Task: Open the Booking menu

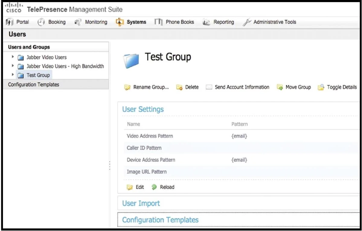Action: [57, 22]
